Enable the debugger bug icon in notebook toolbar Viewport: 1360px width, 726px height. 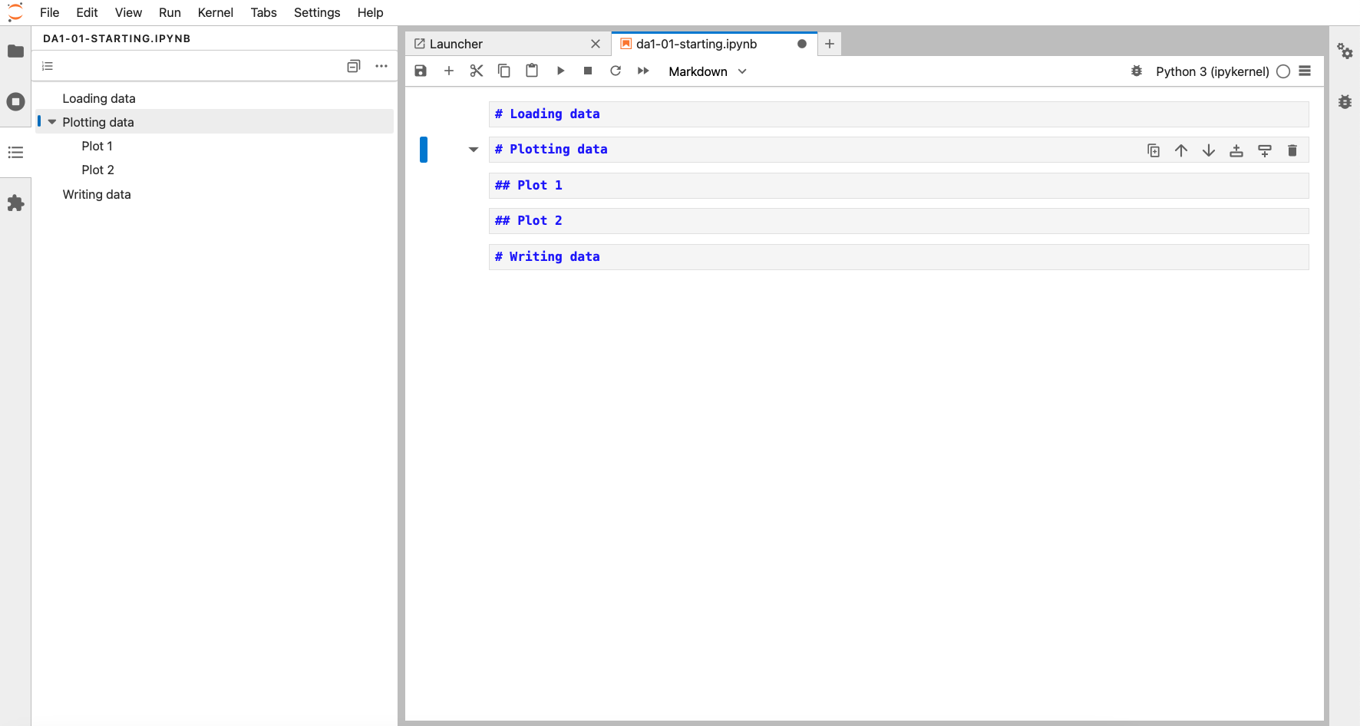[1137, 71]
